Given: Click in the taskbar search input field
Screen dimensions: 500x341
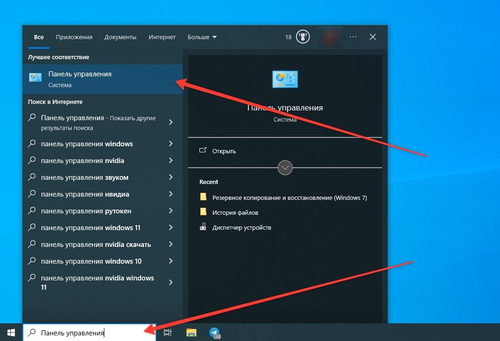Looking at the screenshot, I should pos(89,333).
